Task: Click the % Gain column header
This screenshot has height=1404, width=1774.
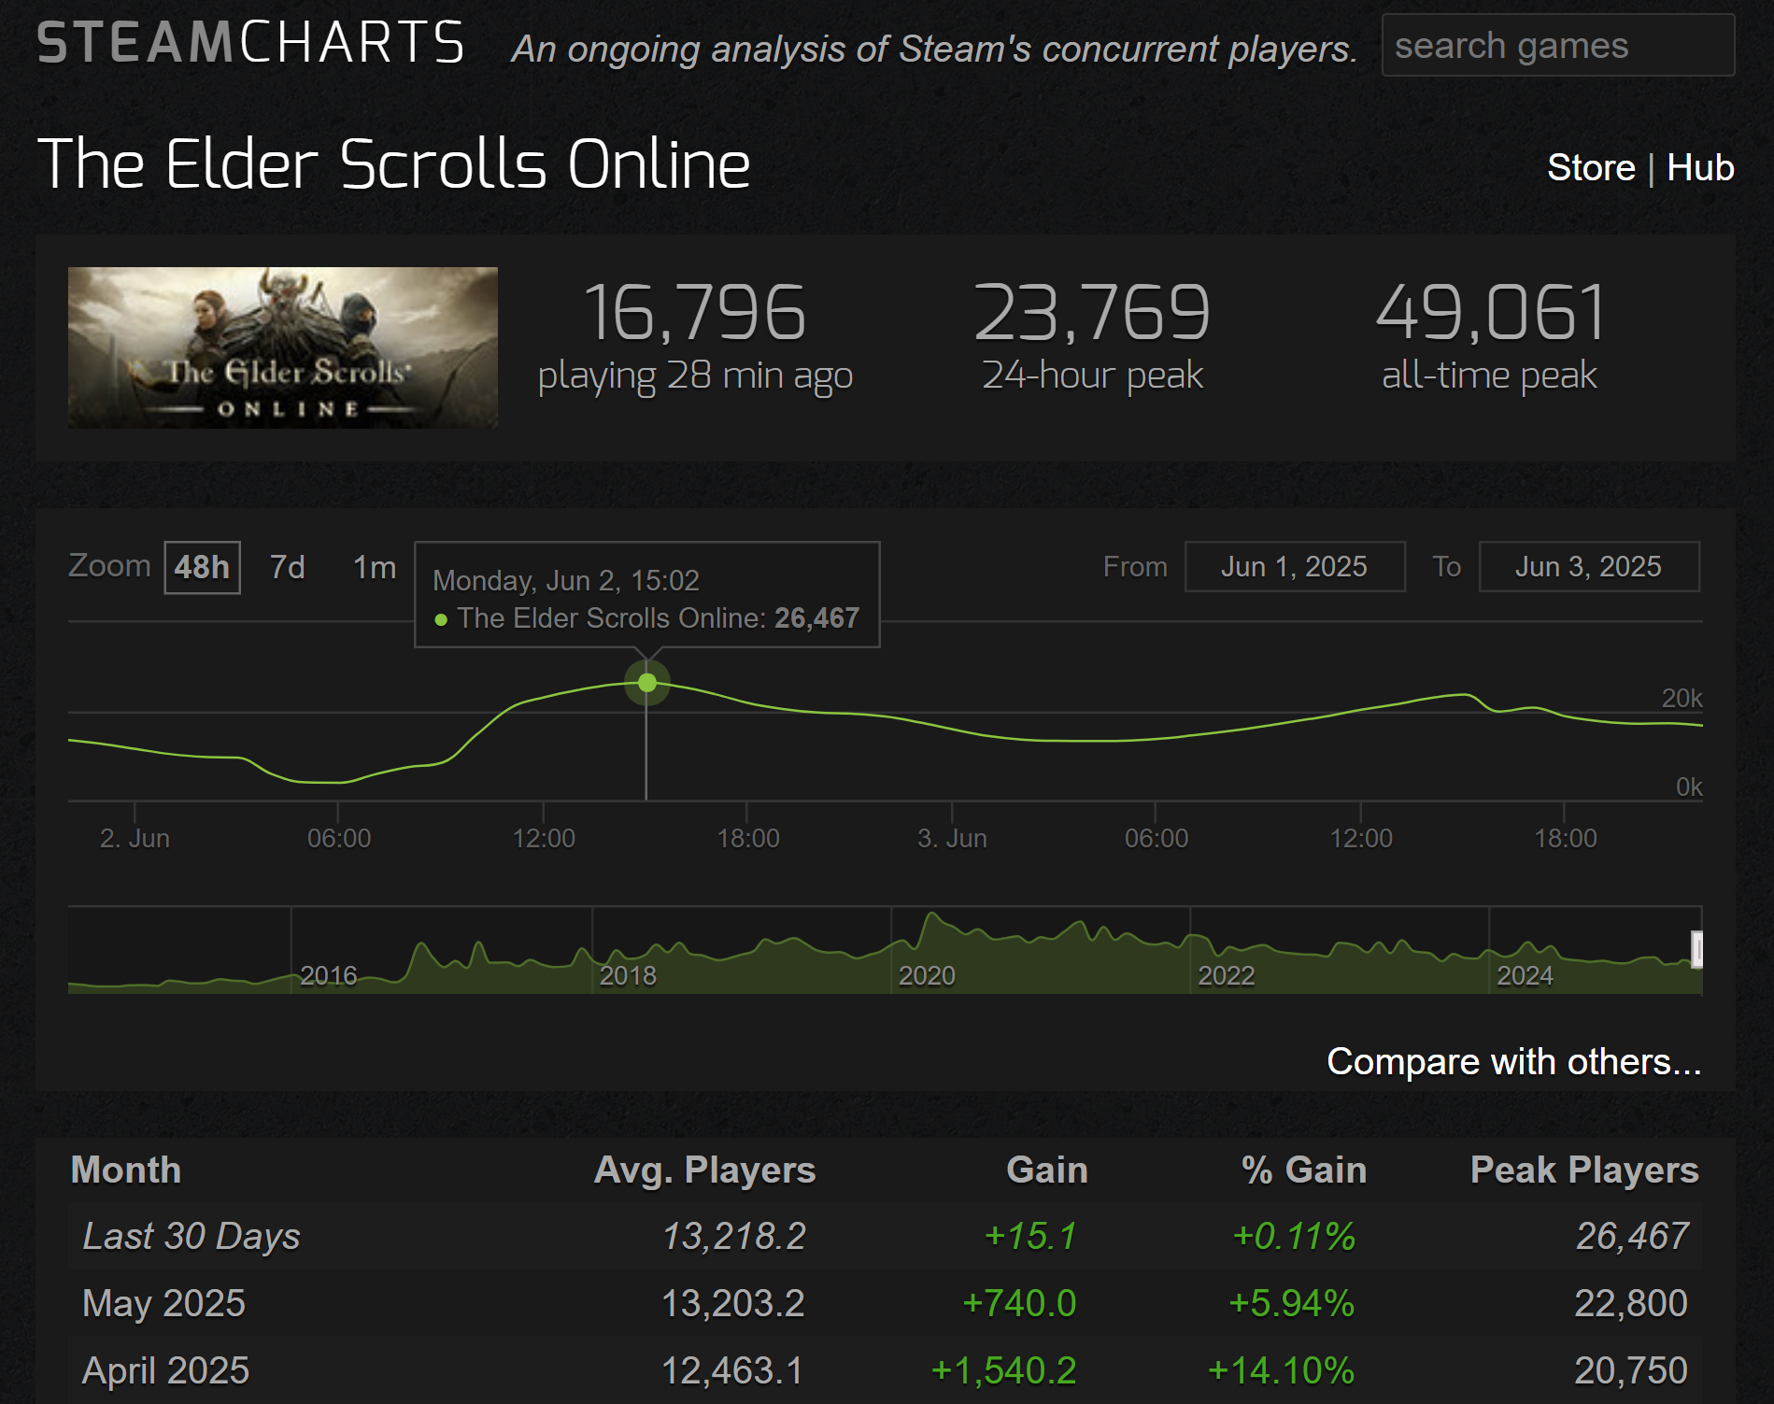Action: click(1304, 1170)
